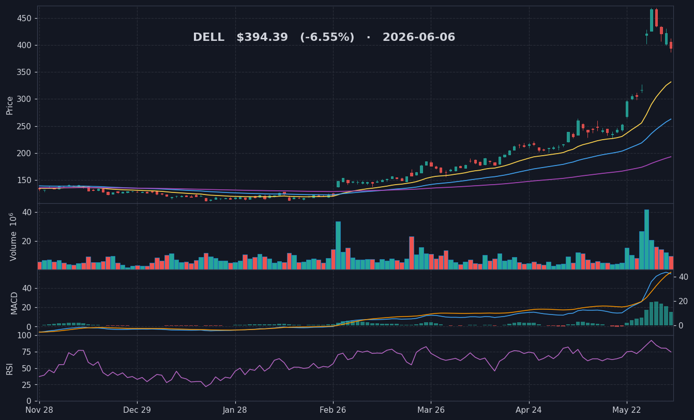Click the tall teal candlestick at May 22
Screen dimensions: 694x420
627,109
